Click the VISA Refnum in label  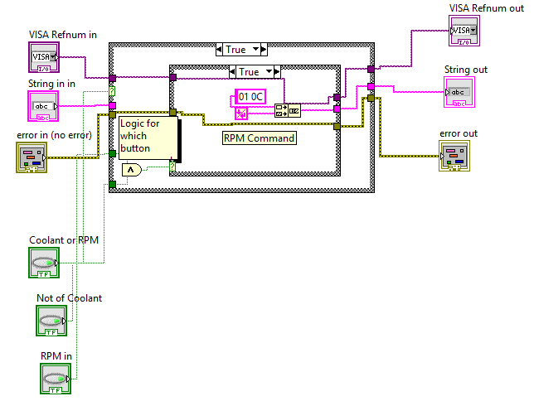pos(63,35)
